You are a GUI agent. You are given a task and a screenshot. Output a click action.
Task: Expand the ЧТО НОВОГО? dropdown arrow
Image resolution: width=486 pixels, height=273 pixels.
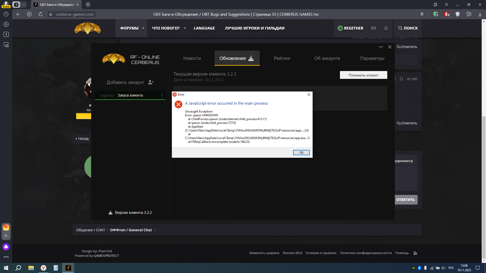(x=185, y=28)
